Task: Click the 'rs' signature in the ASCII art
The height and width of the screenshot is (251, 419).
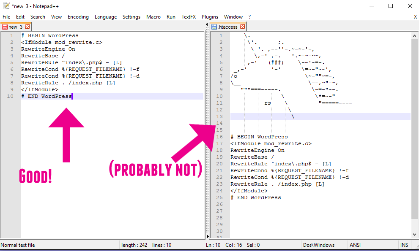Action: [x=268, y=103]
